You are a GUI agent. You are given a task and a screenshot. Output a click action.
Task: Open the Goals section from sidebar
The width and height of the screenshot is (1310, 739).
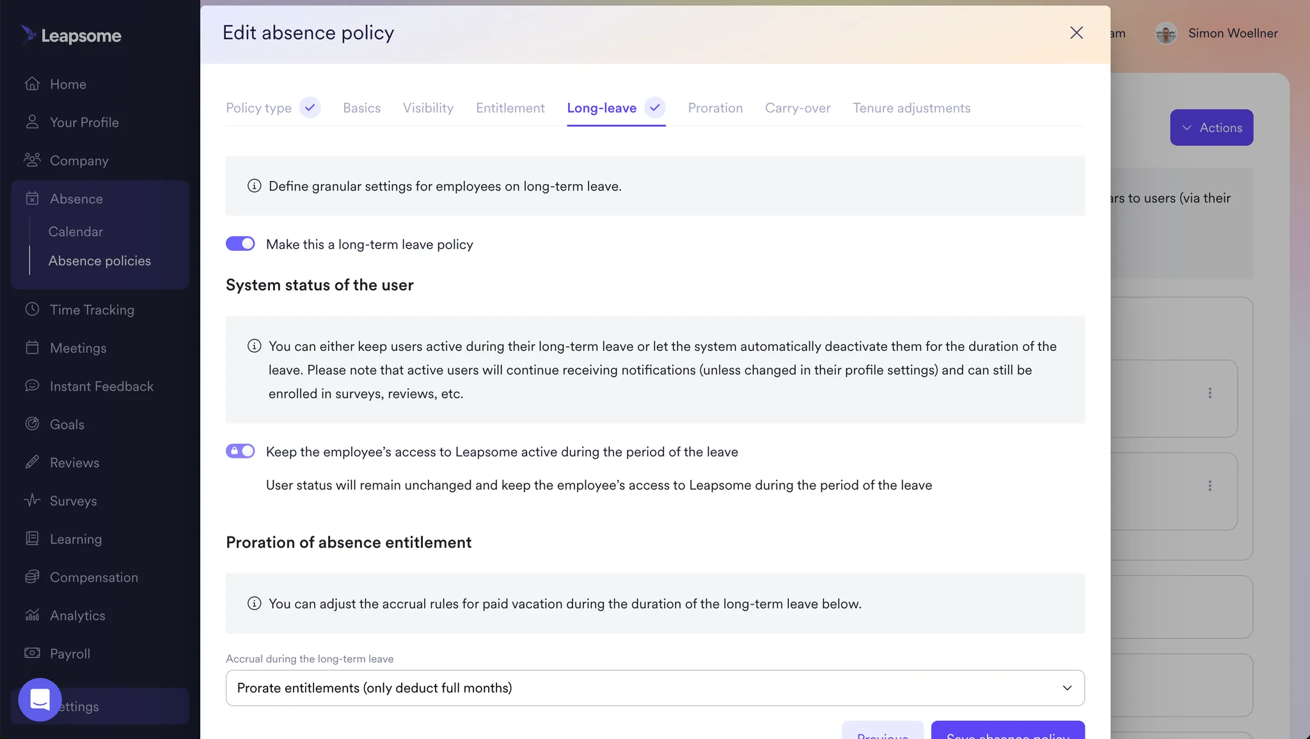pyautogui.click(x=67, y=424)
